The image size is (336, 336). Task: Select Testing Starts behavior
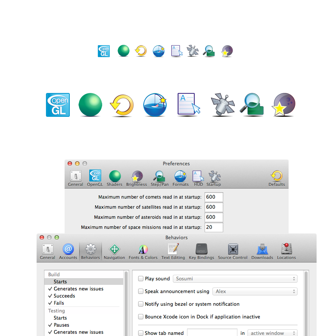point(84,318)
